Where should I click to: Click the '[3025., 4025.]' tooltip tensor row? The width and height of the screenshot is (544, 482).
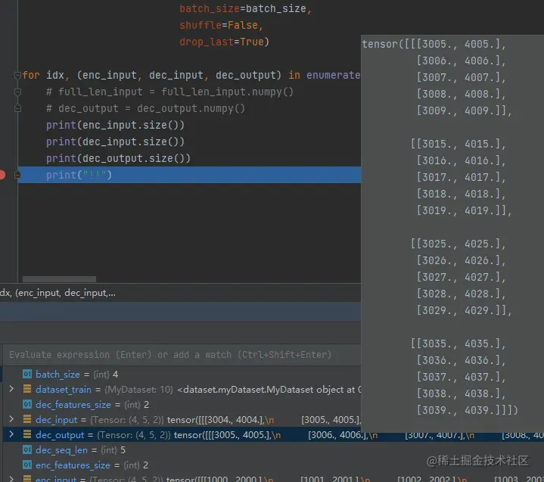[459, 244]
